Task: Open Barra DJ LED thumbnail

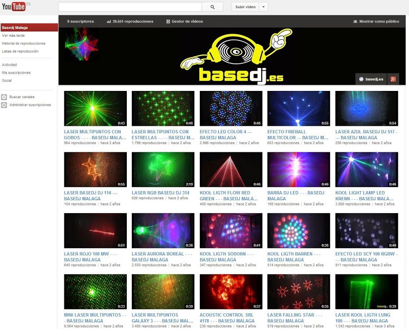Action: click(x=299, y=170)
